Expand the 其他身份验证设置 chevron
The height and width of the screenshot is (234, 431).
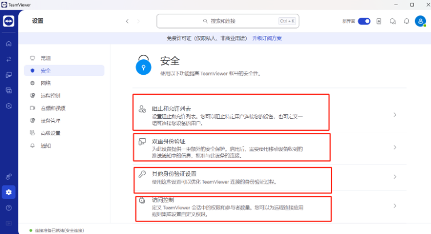coord(395,176)
